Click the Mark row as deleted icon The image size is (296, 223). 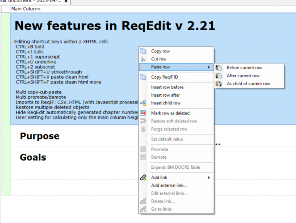[143, 113]
